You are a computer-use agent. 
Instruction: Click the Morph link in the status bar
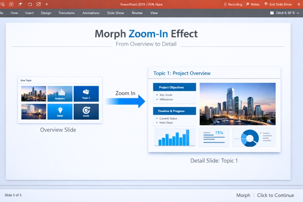click(x=243, y=195)
